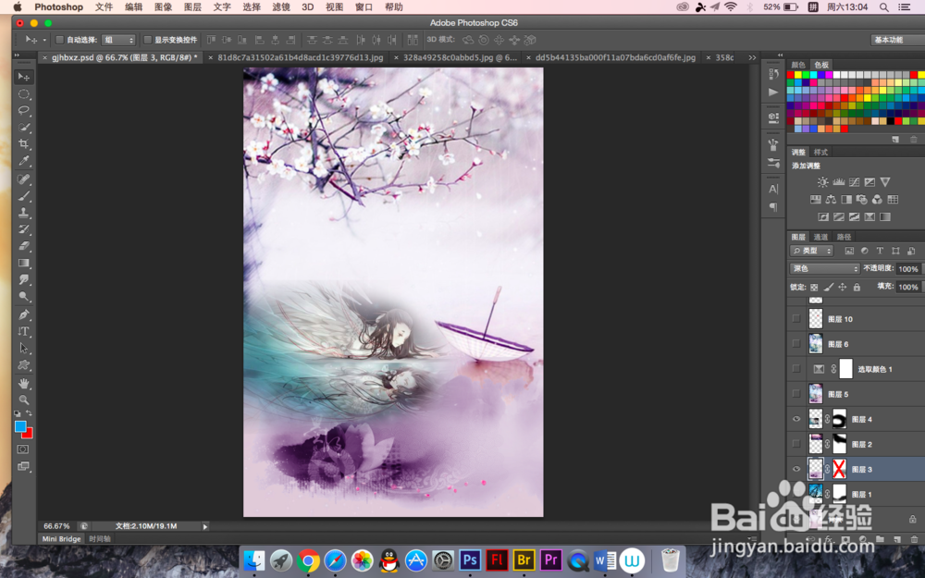Screen dimensions: 925x578
Task: Select the Hand tool
Action: [24, 384]
